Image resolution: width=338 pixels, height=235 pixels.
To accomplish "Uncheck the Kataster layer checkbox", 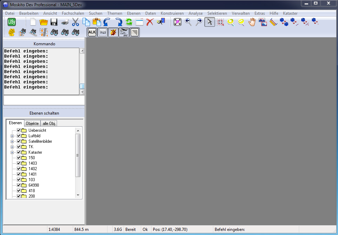I will tap(19, 152).
